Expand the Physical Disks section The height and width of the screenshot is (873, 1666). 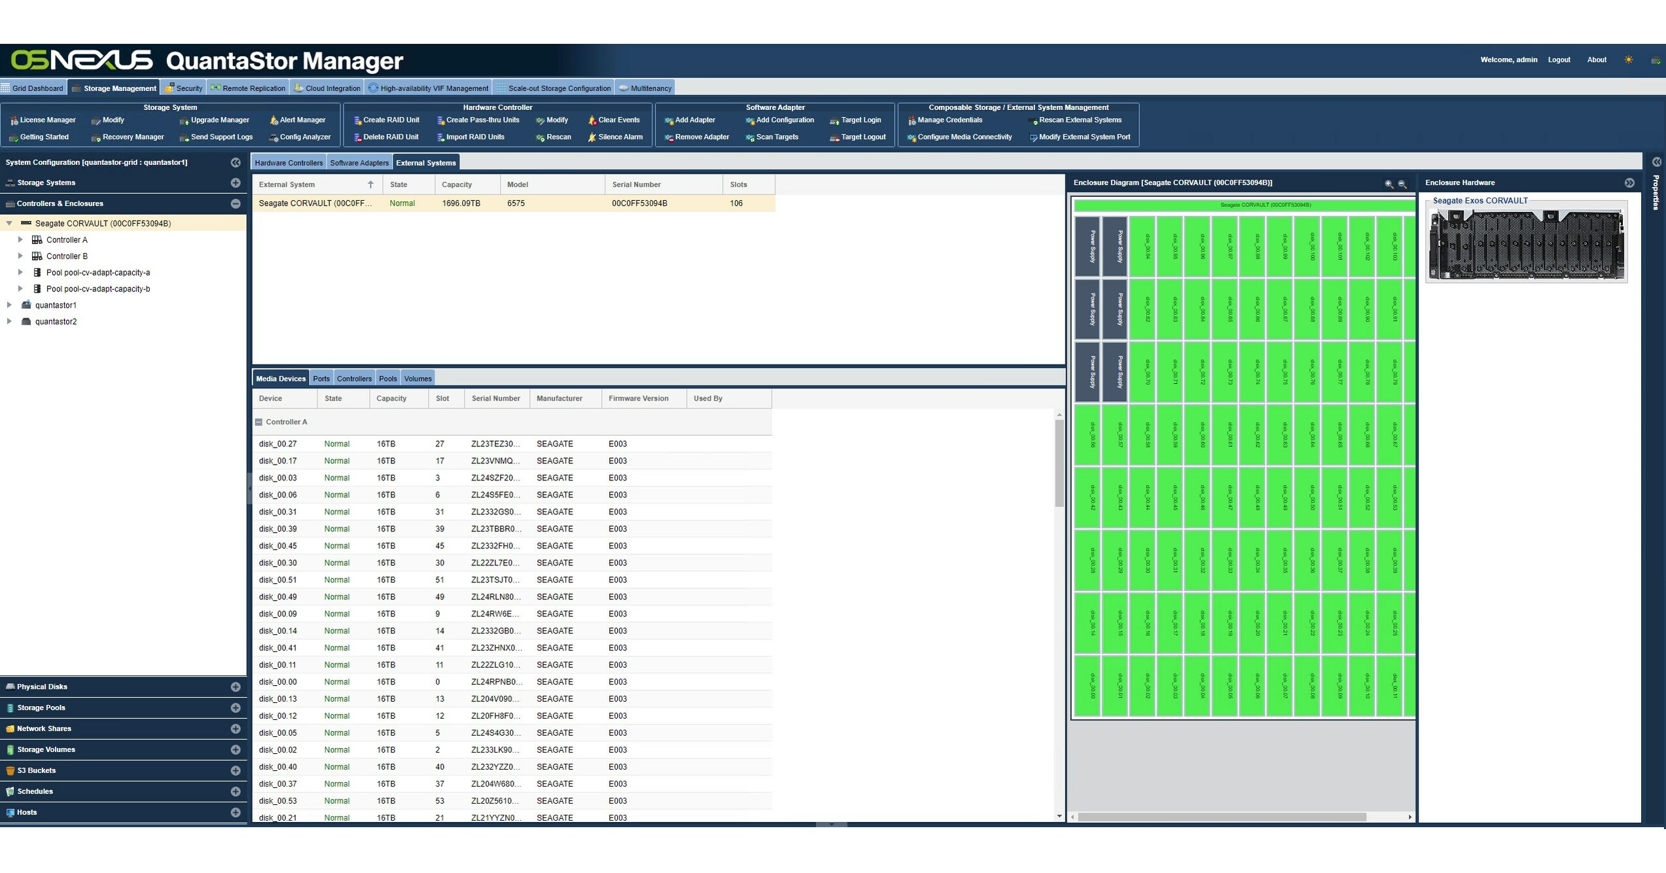(x=235, y=686)
